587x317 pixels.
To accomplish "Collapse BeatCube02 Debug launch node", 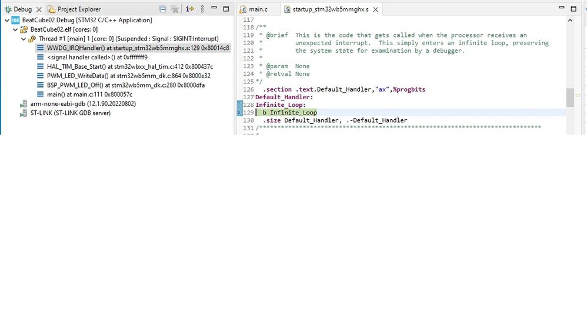I will point(6,20).
